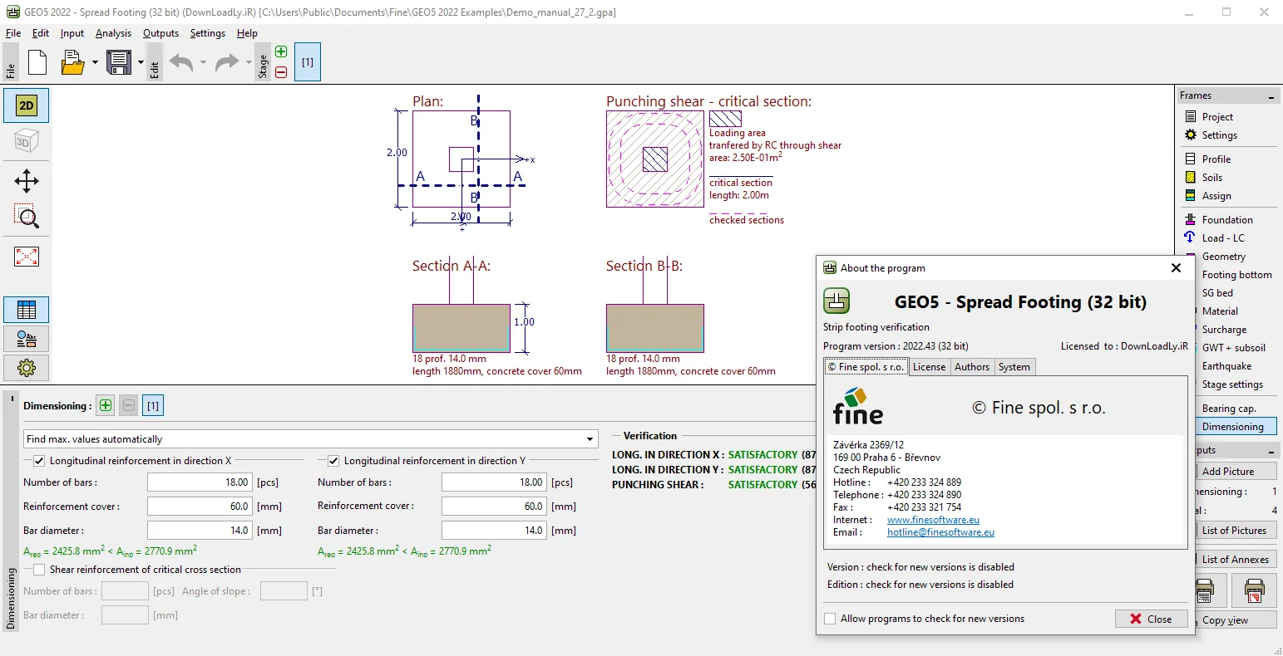The image size is (1283, 656).
Task: Open drawing settings gear on left toolbar
Action: 27,368
